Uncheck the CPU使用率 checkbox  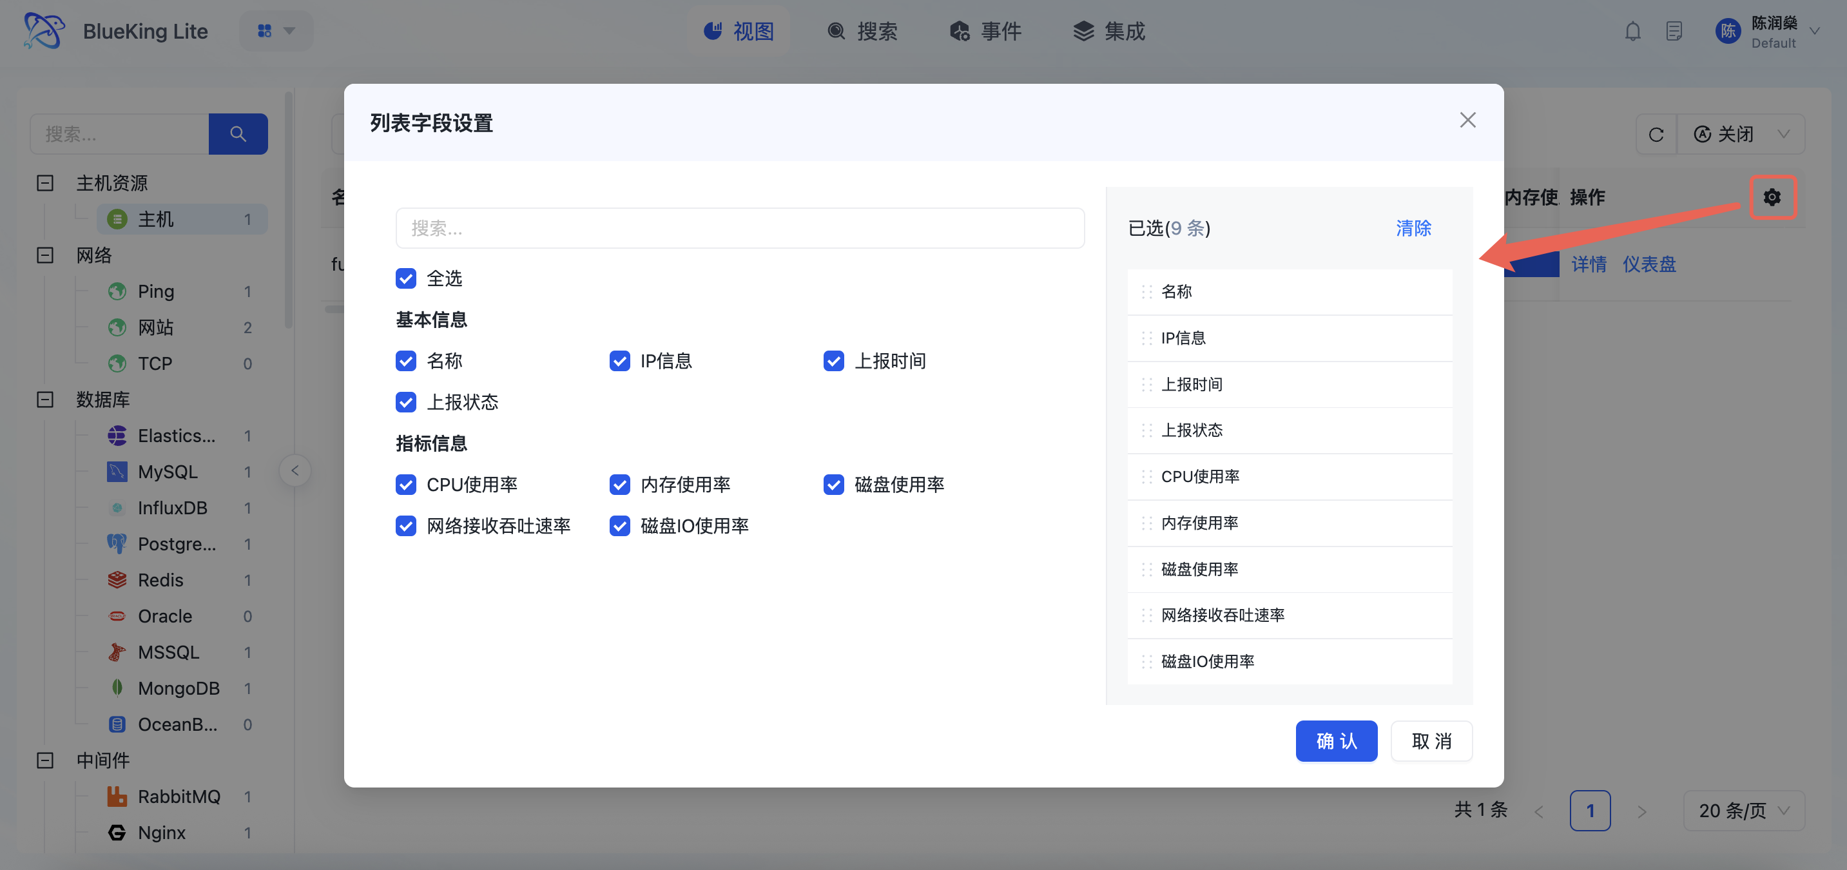(406, 485)
